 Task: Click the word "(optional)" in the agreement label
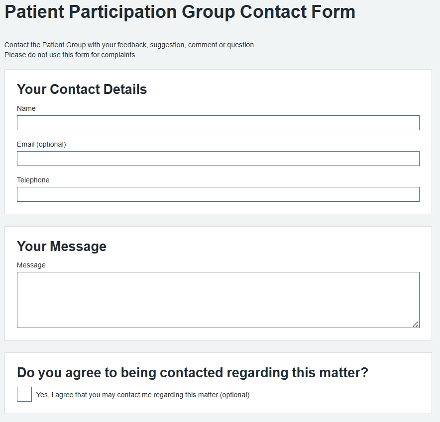pos(234,395)
